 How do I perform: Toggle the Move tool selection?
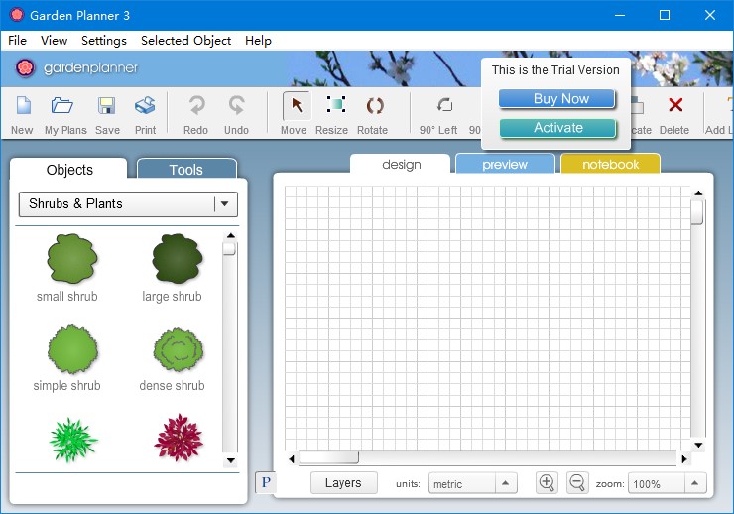294,106
